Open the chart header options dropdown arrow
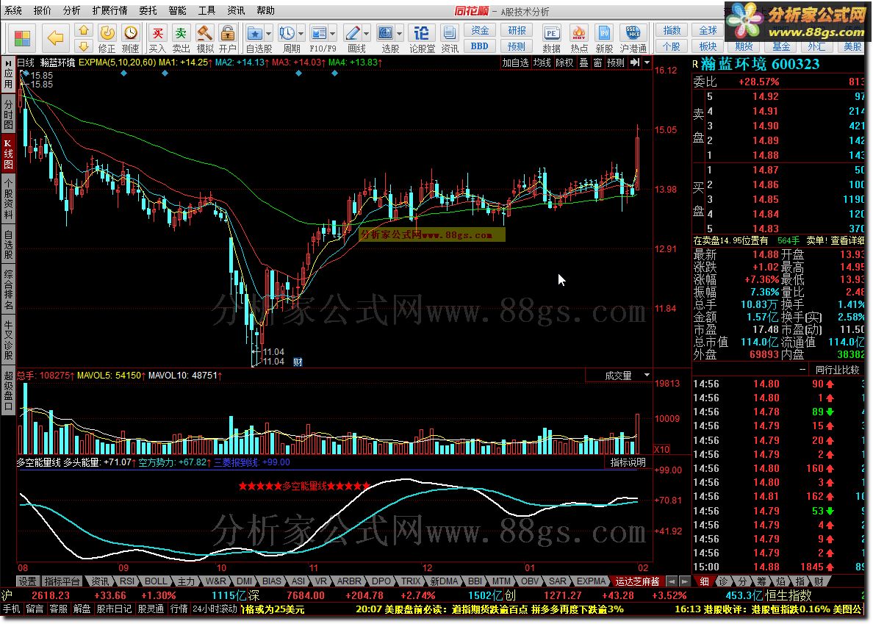This screenshot has height=624, width=873. [647, 63]
